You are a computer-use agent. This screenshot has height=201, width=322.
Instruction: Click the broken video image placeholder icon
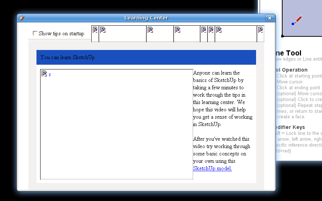pos(44,73)
